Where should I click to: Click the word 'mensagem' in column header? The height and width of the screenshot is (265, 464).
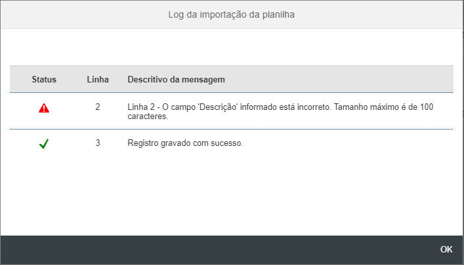(204, 79)
